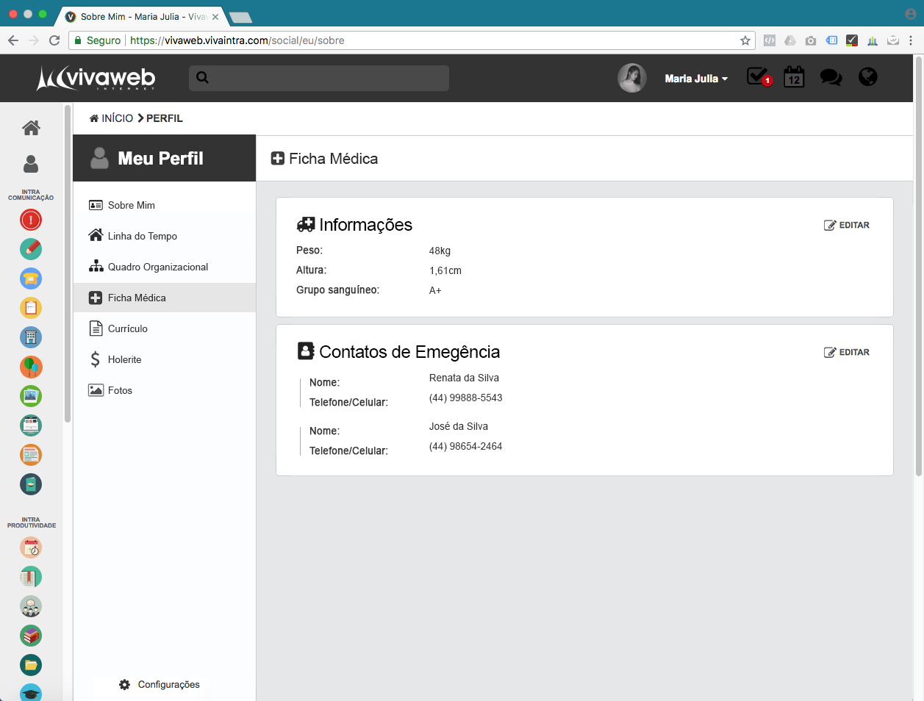Open the tasks checkmark icon with notification badge
The image size is (924, 701).
[x=758, y=77]
